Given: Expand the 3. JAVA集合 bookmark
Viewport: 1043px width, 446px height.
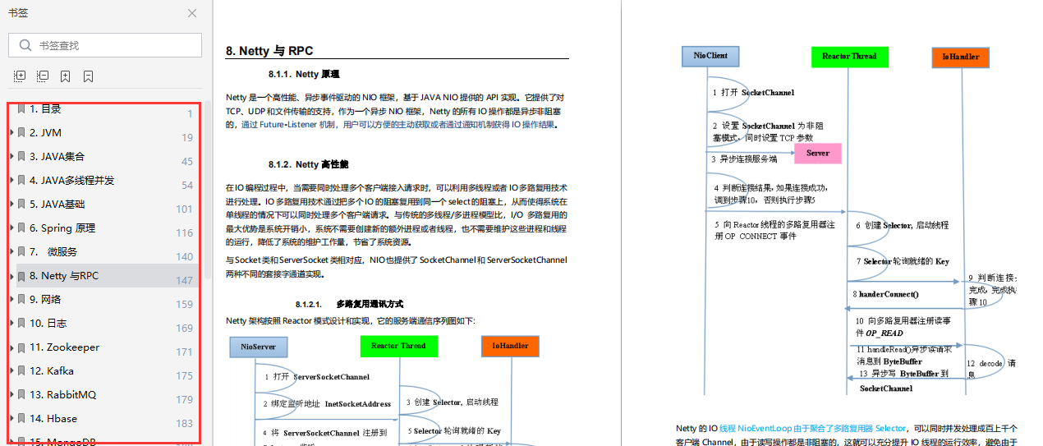Looking at the screenshot, I should (x=11, y=156).
